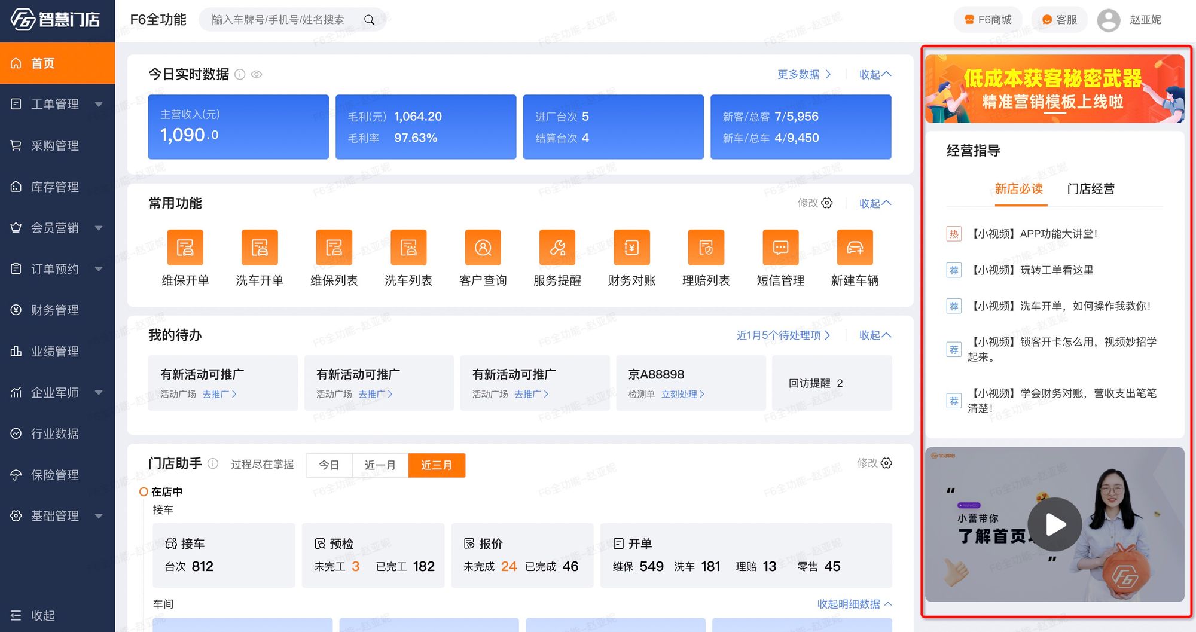Open the F6商城 button
The image size is (1196, 632).
(988, 20)
